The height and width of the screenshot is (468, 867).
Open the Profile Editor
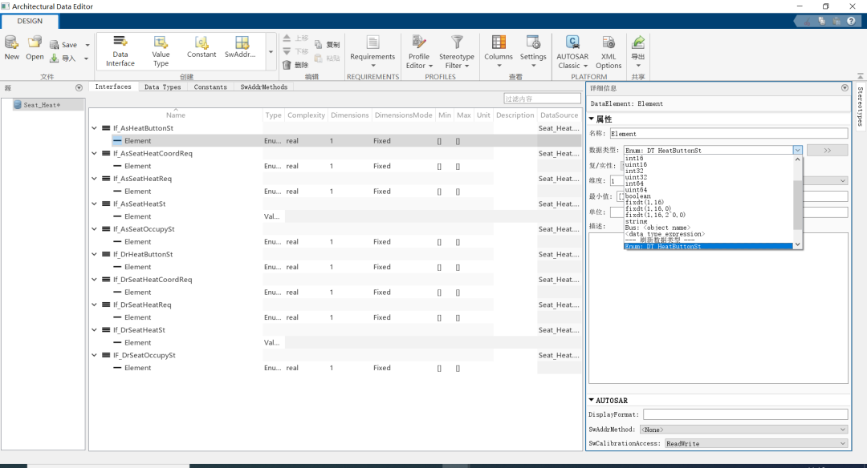pyautogui.click(x=419, y=51)
